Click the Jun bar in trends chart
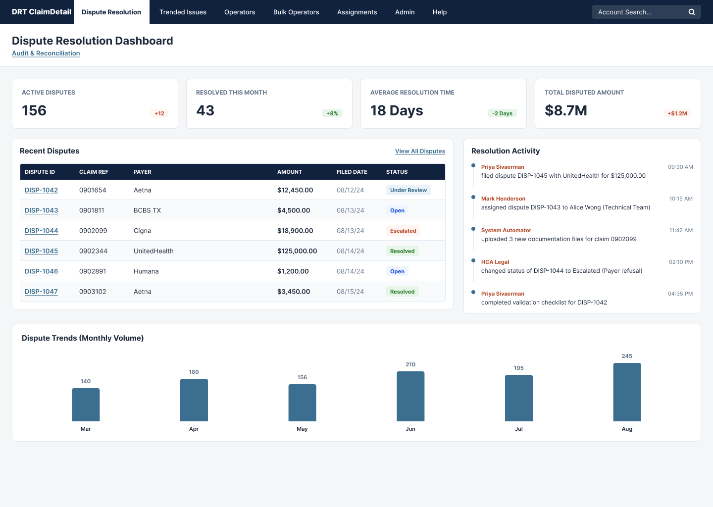 tap(410, 396)
